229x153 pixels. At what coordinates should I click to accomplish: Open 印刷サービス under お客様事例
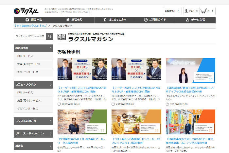(x=33, y=56)
